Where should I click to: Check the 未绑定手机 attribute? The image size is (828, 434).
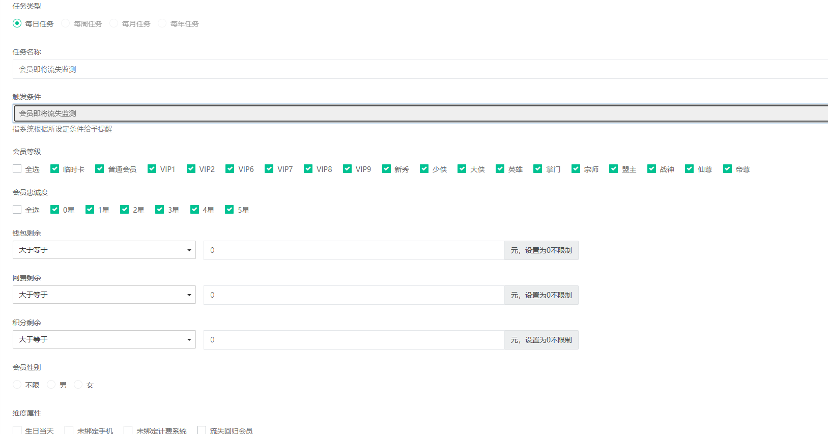point(69,430)
